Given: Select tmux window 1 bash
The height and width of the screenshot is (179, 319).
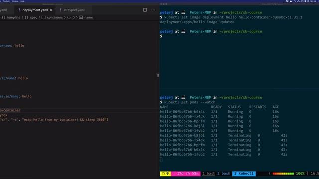Looking at the screenshot, I should click(x=209, y=174).
